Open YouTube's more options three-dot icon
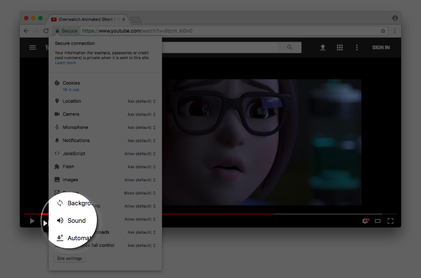 coord(357,47)
